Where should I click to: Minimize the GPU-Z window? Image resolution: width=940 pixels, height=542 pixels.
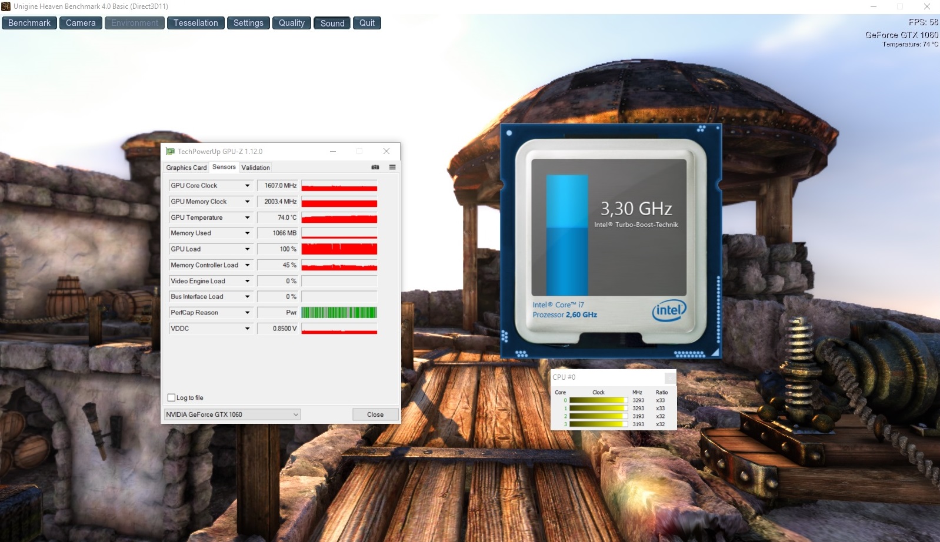click(333, 151)
